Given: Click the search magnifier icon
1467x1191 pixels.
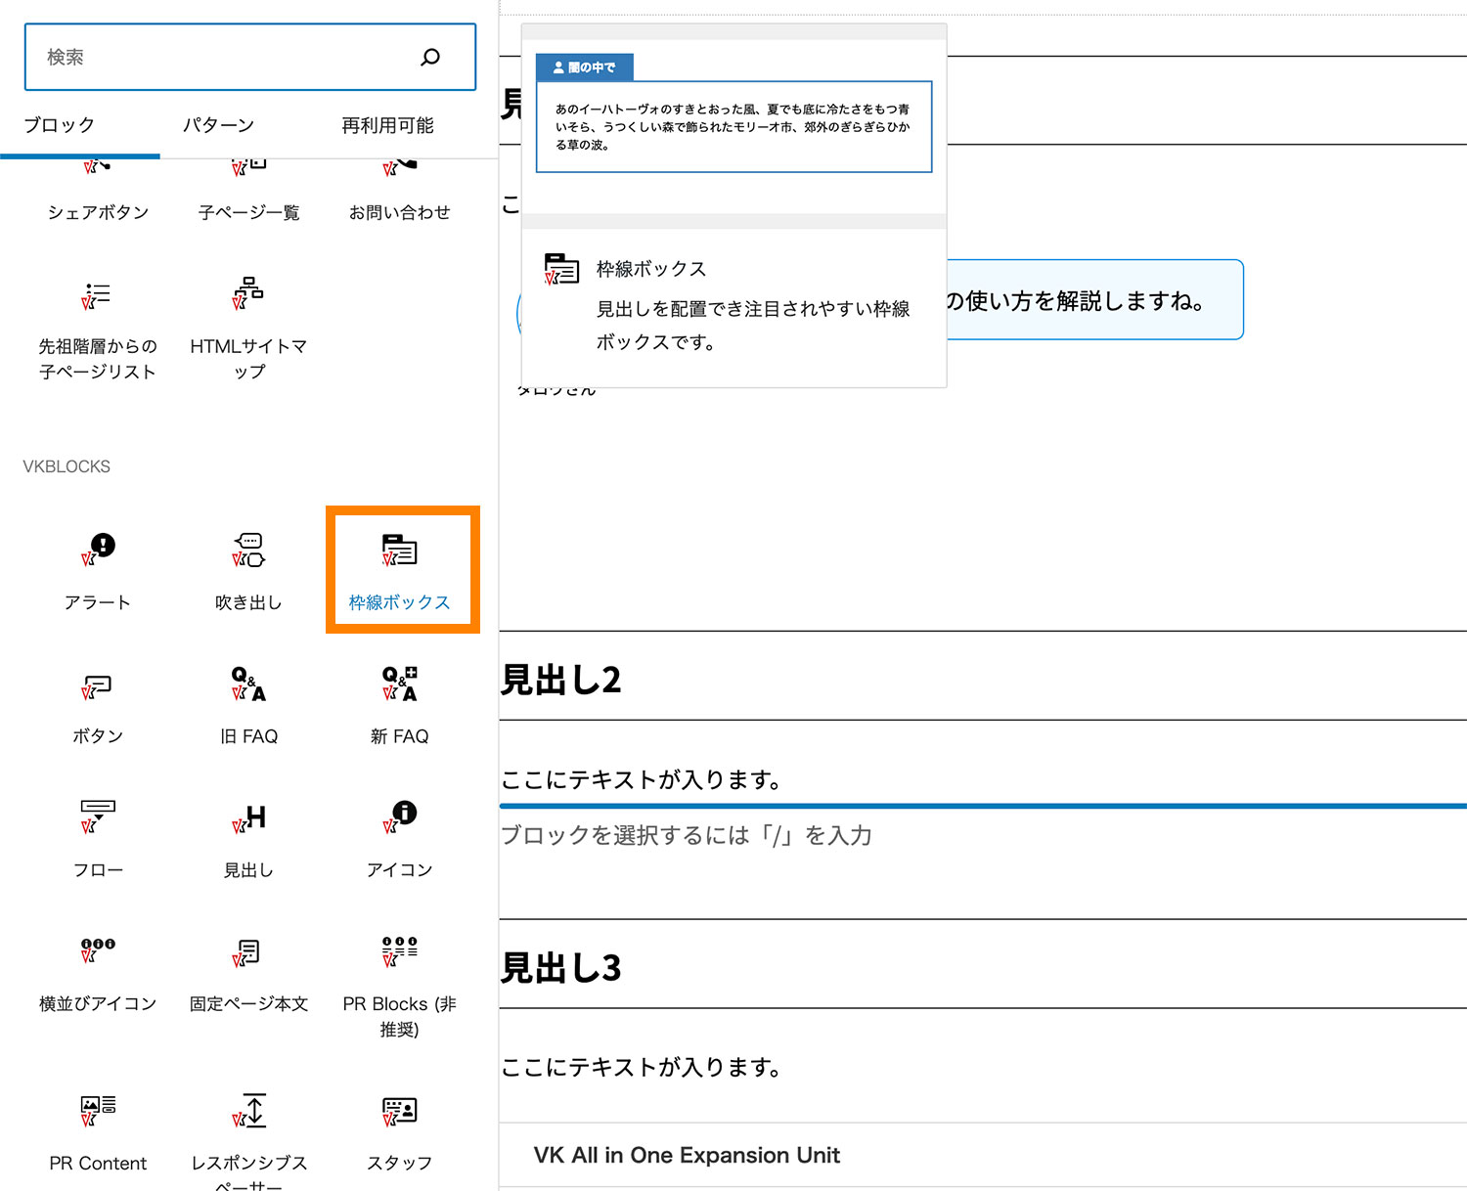Looking at the screenshot, I should pos(430,57).
